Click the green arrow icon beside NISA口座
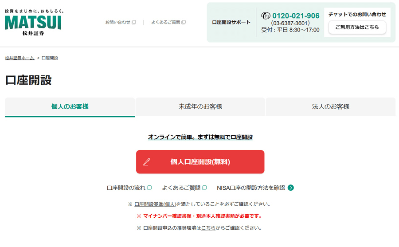Screen dimensions: 399x247 coord(290,188)
